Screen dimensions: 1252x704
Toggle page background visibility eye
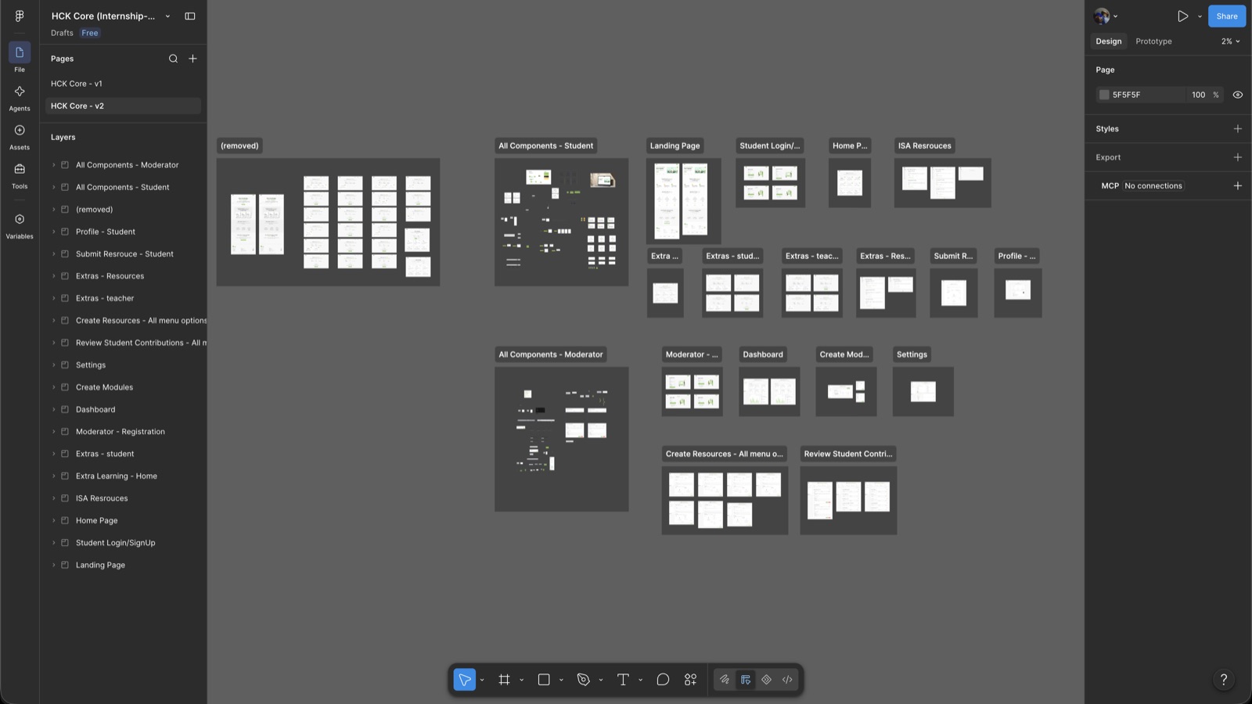click(x=1237, y=95)
